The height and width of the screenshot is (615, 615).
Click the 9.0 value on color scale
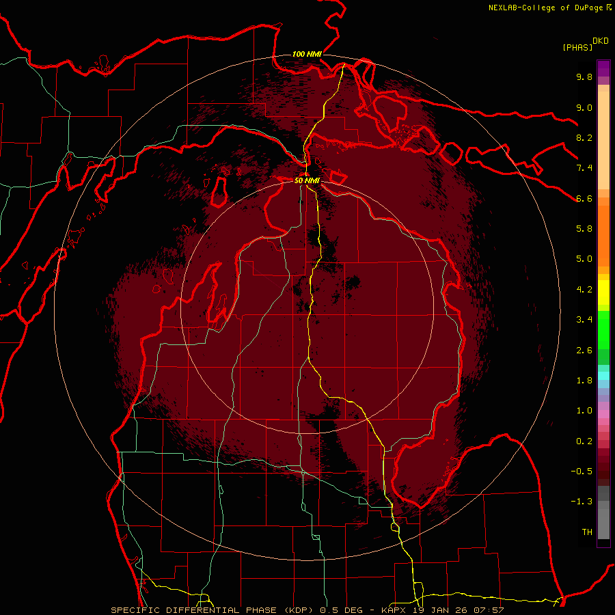pos(584,107)
